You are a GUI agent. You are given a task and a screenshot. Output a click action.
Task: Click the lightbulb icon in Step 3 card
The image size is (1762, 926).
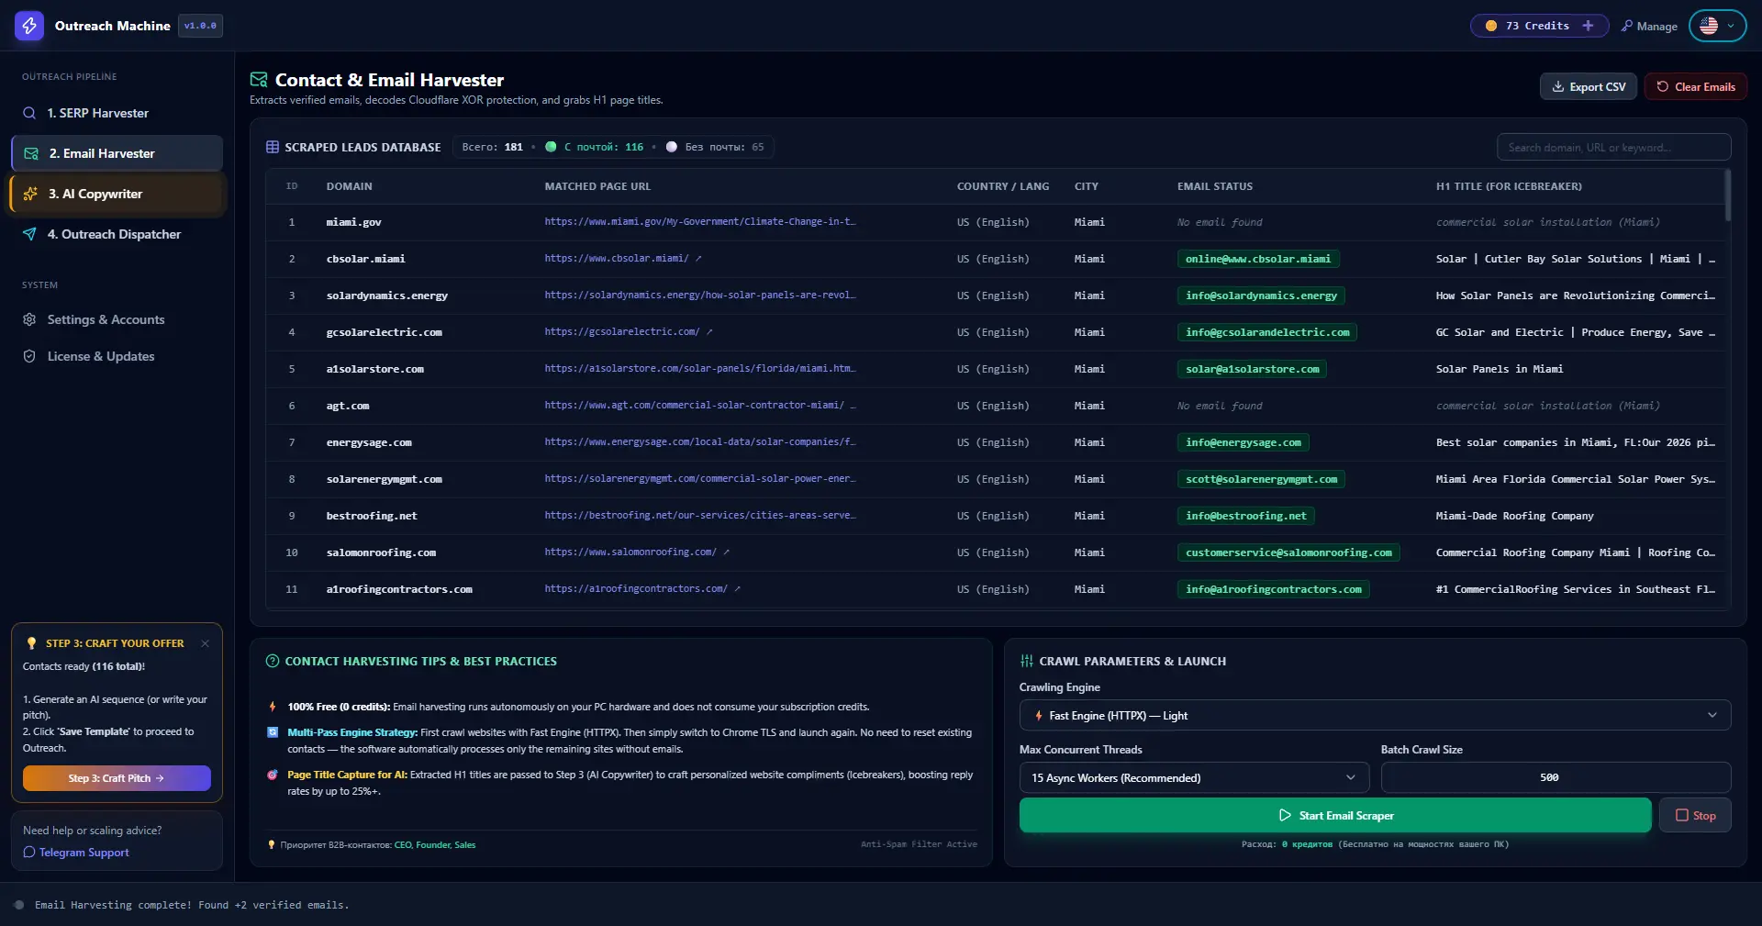(x=32, y=643)
